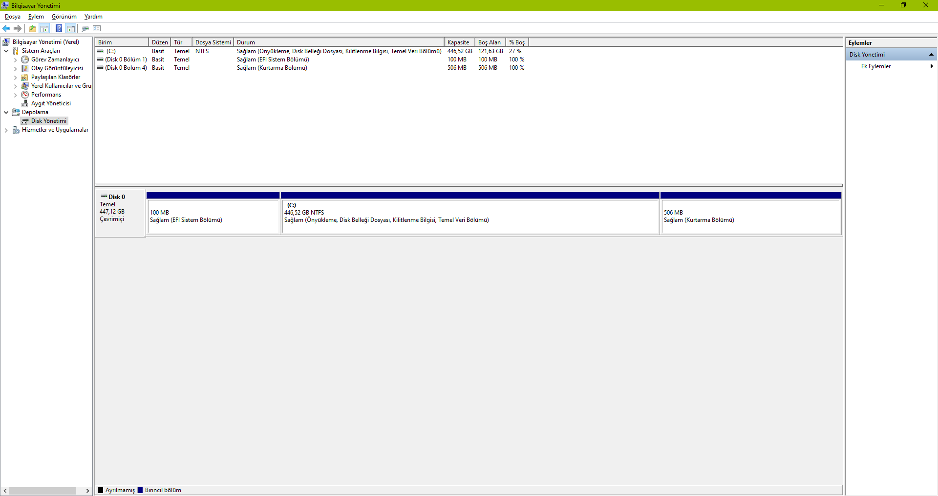
Task: Collapse the Depolama chevron
Action: point(6,112)
